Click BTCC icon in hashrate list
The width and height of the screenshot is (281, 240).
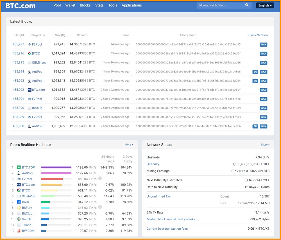point(19,190)
